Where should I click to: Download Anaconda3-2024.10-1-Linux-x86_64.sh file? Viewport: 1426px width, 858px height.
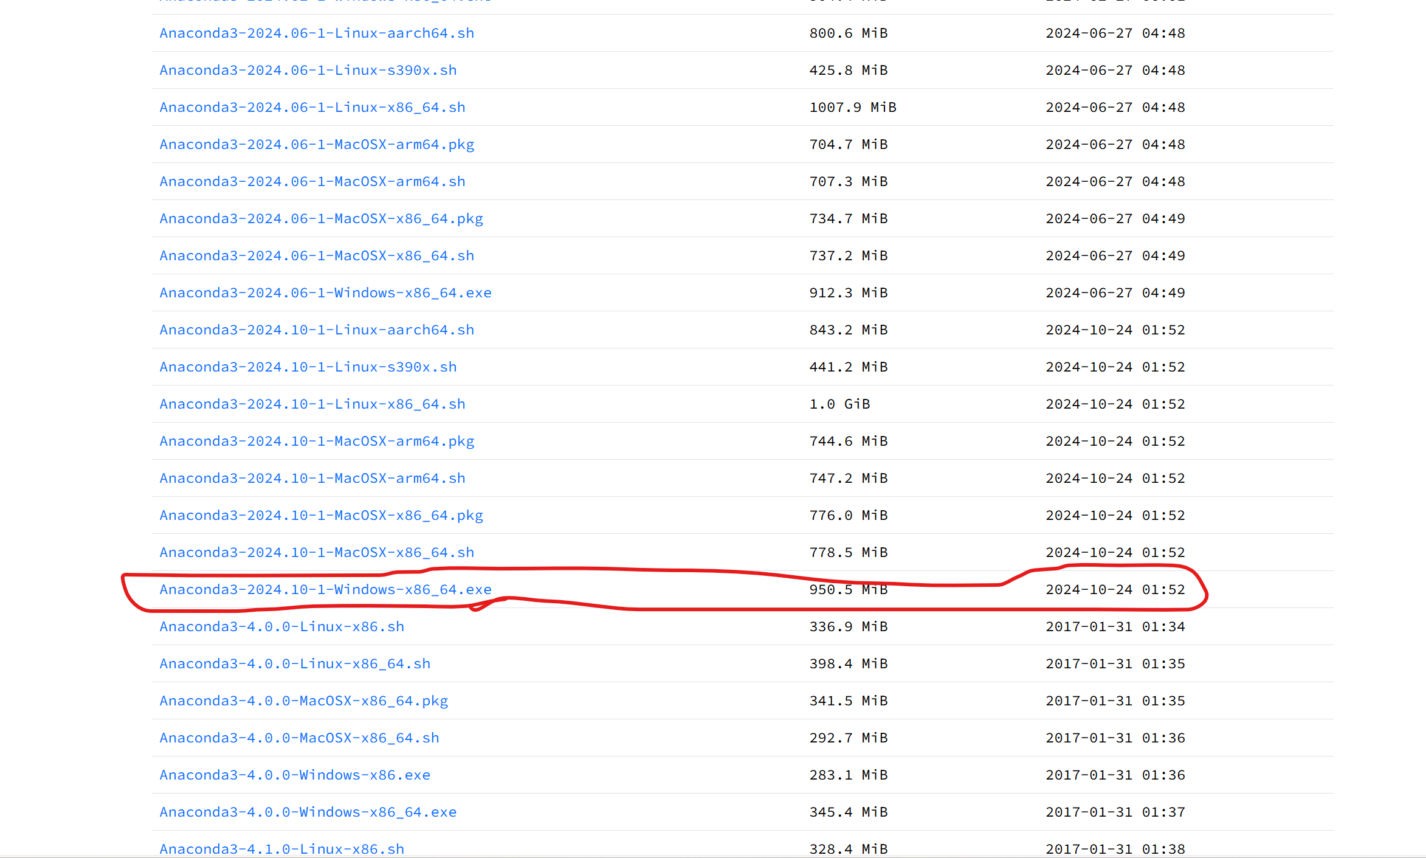pos(312,404)
